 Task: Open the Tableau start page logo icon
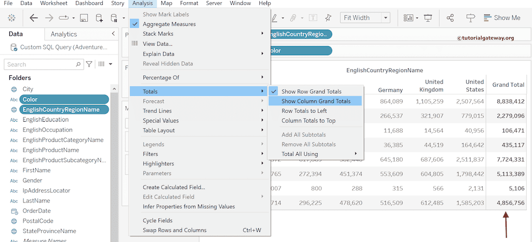pyautogui.click(x=11, y=18)
